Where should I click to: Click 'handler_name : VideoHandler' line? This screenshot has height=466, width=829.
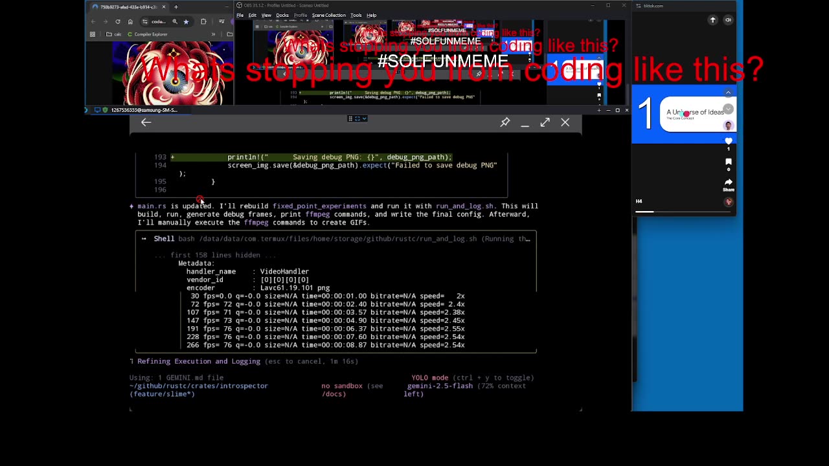(x=247, y=271)
